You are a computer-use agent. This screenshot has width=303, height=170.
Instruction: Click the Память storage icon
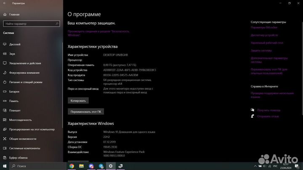tap(5, 101)
